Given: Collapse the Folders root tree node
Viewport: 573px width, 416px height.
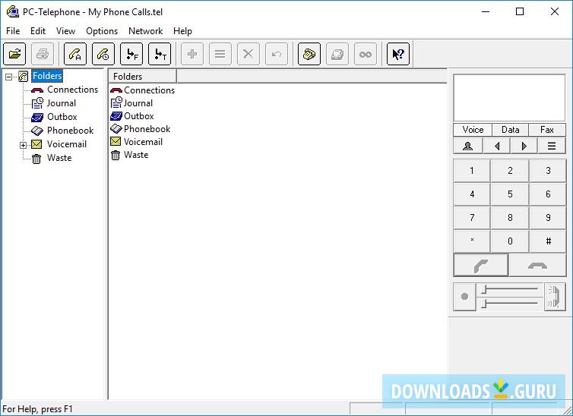Looking at the screenshot, I should (9, 77).
